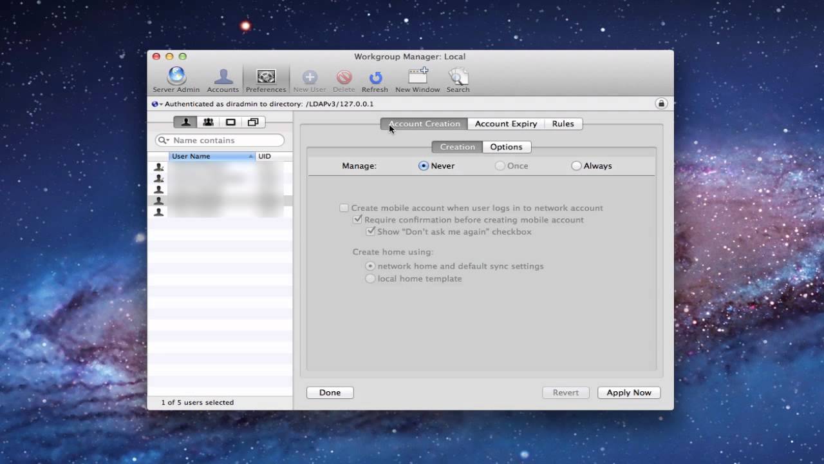The width and height of the screenshot is (824, 464).
Task: Show the Groups list tab
Action: [208, 122]
